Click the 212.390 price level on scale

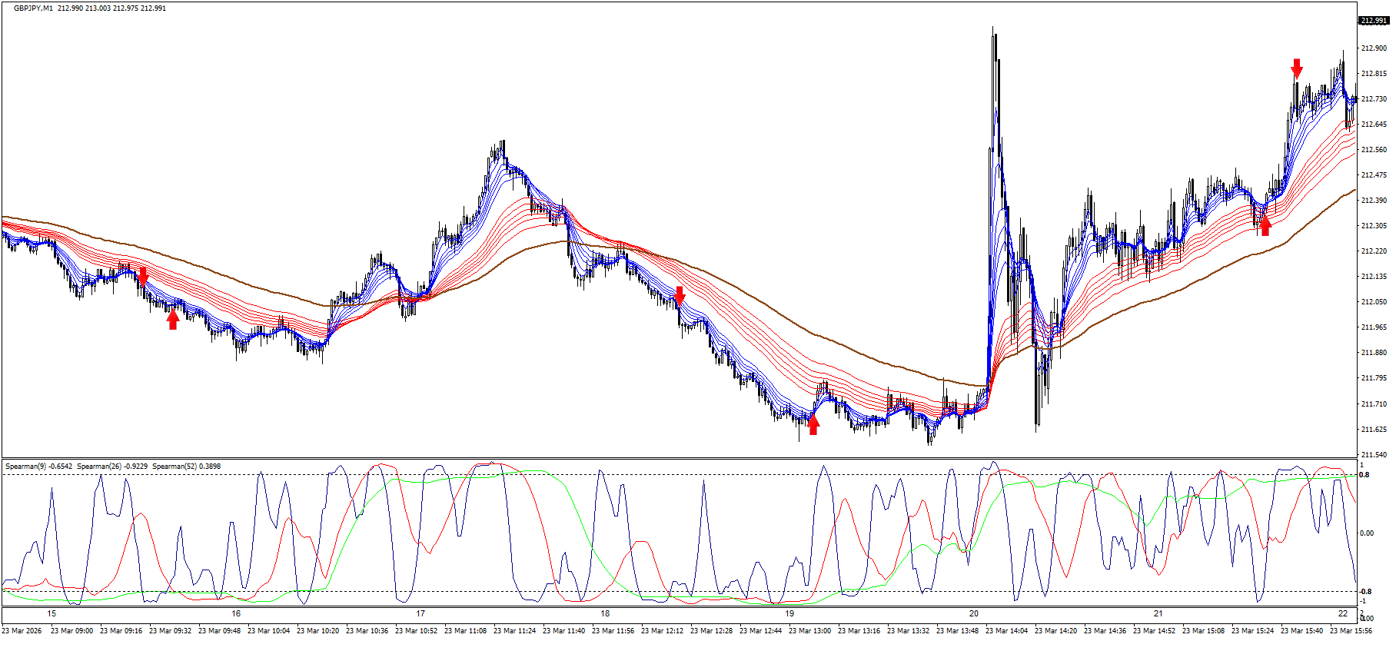pyautogui.click(x=1373, y=201)
